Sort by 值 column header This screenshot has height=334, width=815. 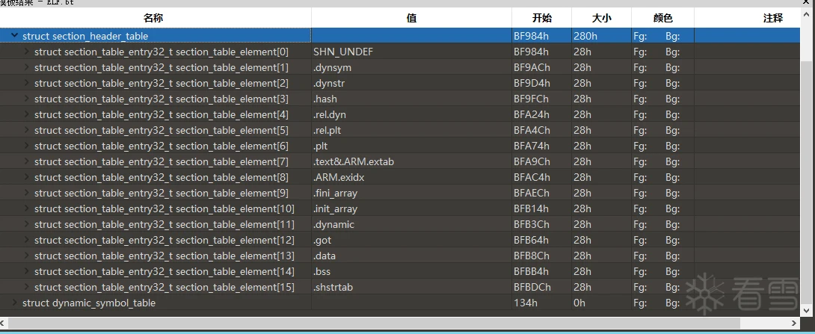[x=412, y=18]
